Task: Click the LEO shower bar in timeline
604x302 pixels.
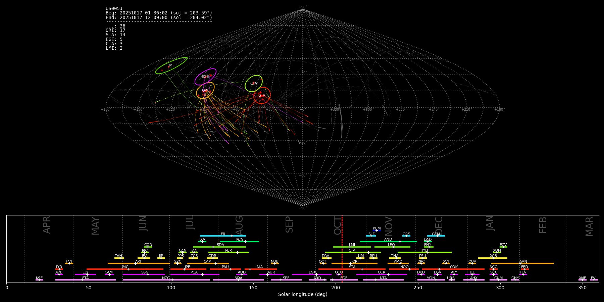Action: coord(392,247)
